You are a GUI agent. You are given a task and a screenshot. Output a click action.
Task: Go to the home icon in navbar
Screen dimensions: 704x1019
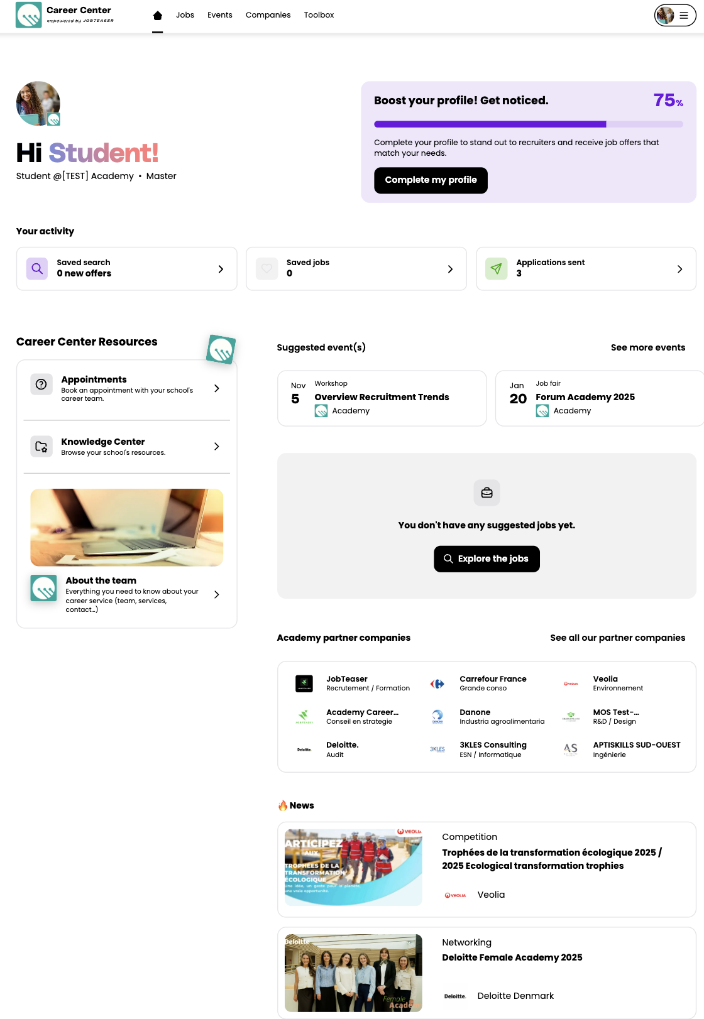(158, 15)
